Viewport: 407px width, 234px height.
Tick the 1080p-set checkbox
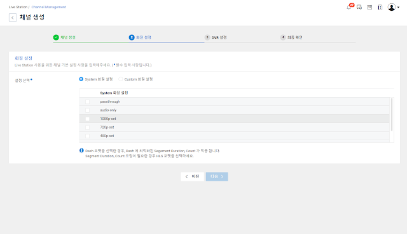[x=88, y=119]
